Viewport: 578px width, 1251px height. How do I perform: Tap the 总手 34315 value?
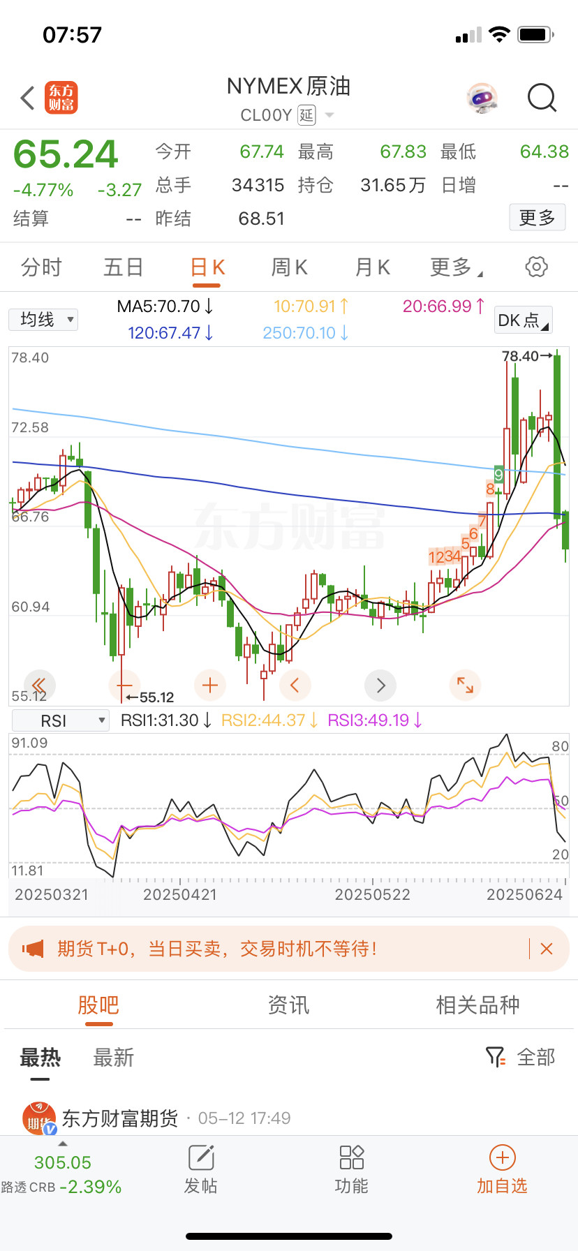258,185
